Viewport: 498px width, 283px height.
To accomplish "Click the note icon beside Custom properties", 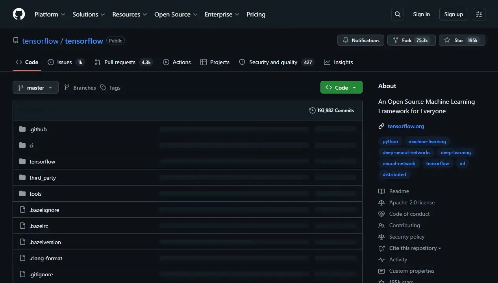I will (381, 271).
